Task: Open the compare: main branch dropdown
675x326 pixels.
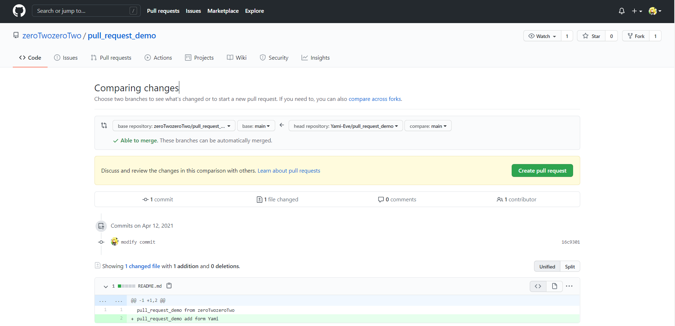Action: pos(428,126)
